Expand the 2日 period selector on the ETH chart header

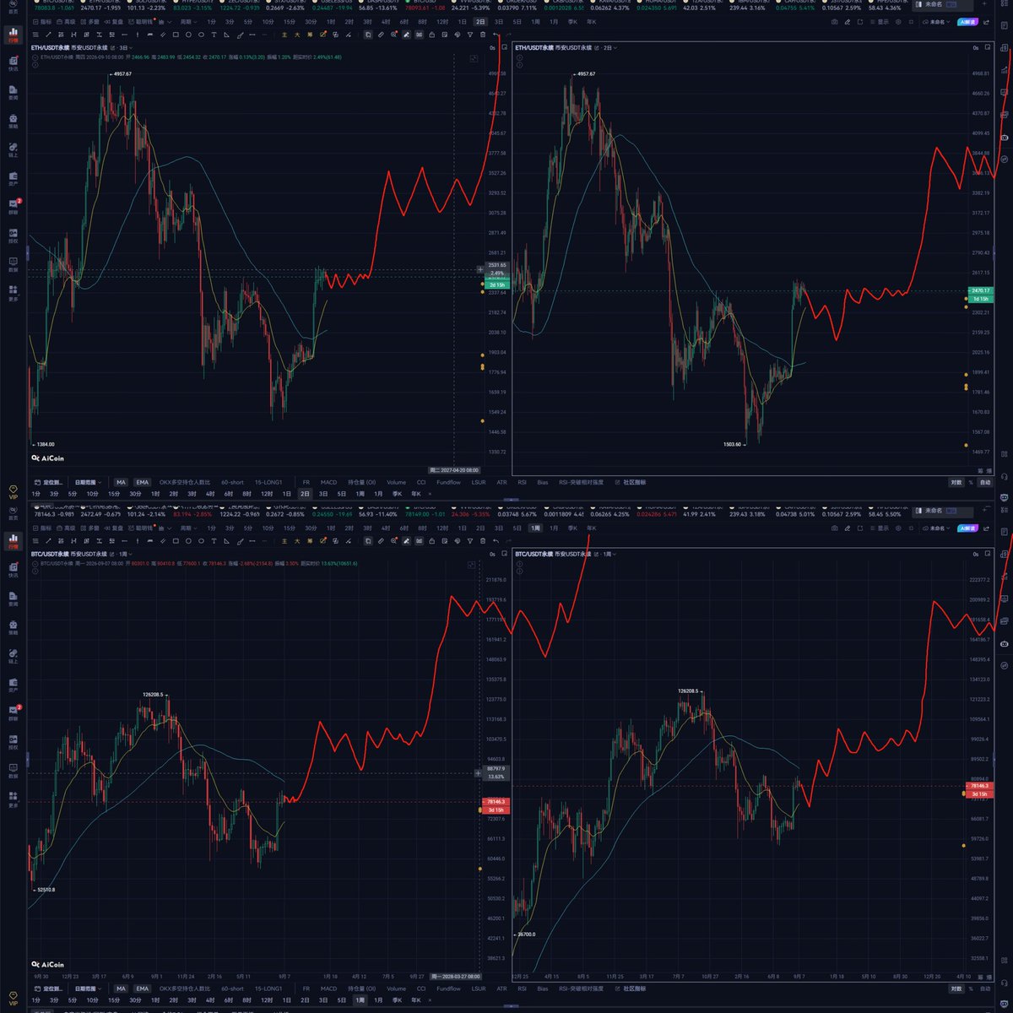pos(609,48)
